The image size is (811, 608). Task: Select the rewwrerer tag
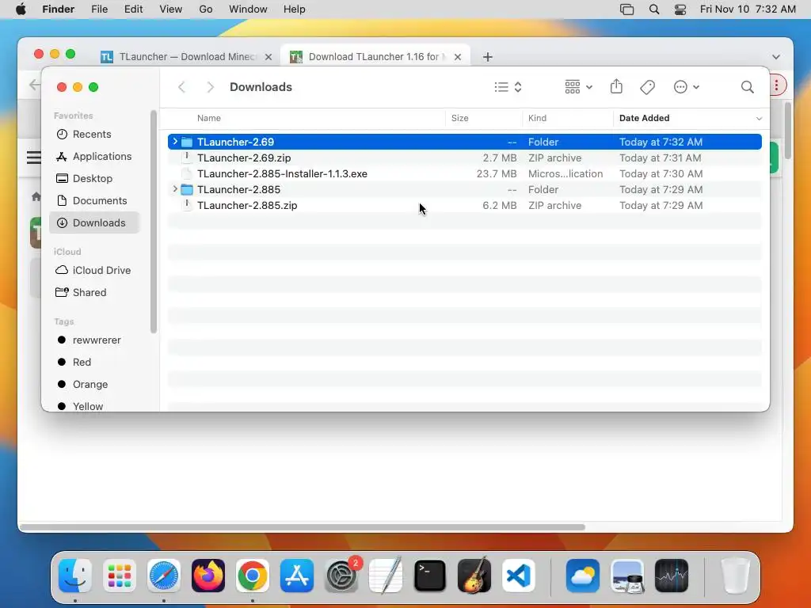[x=95, y=340]
